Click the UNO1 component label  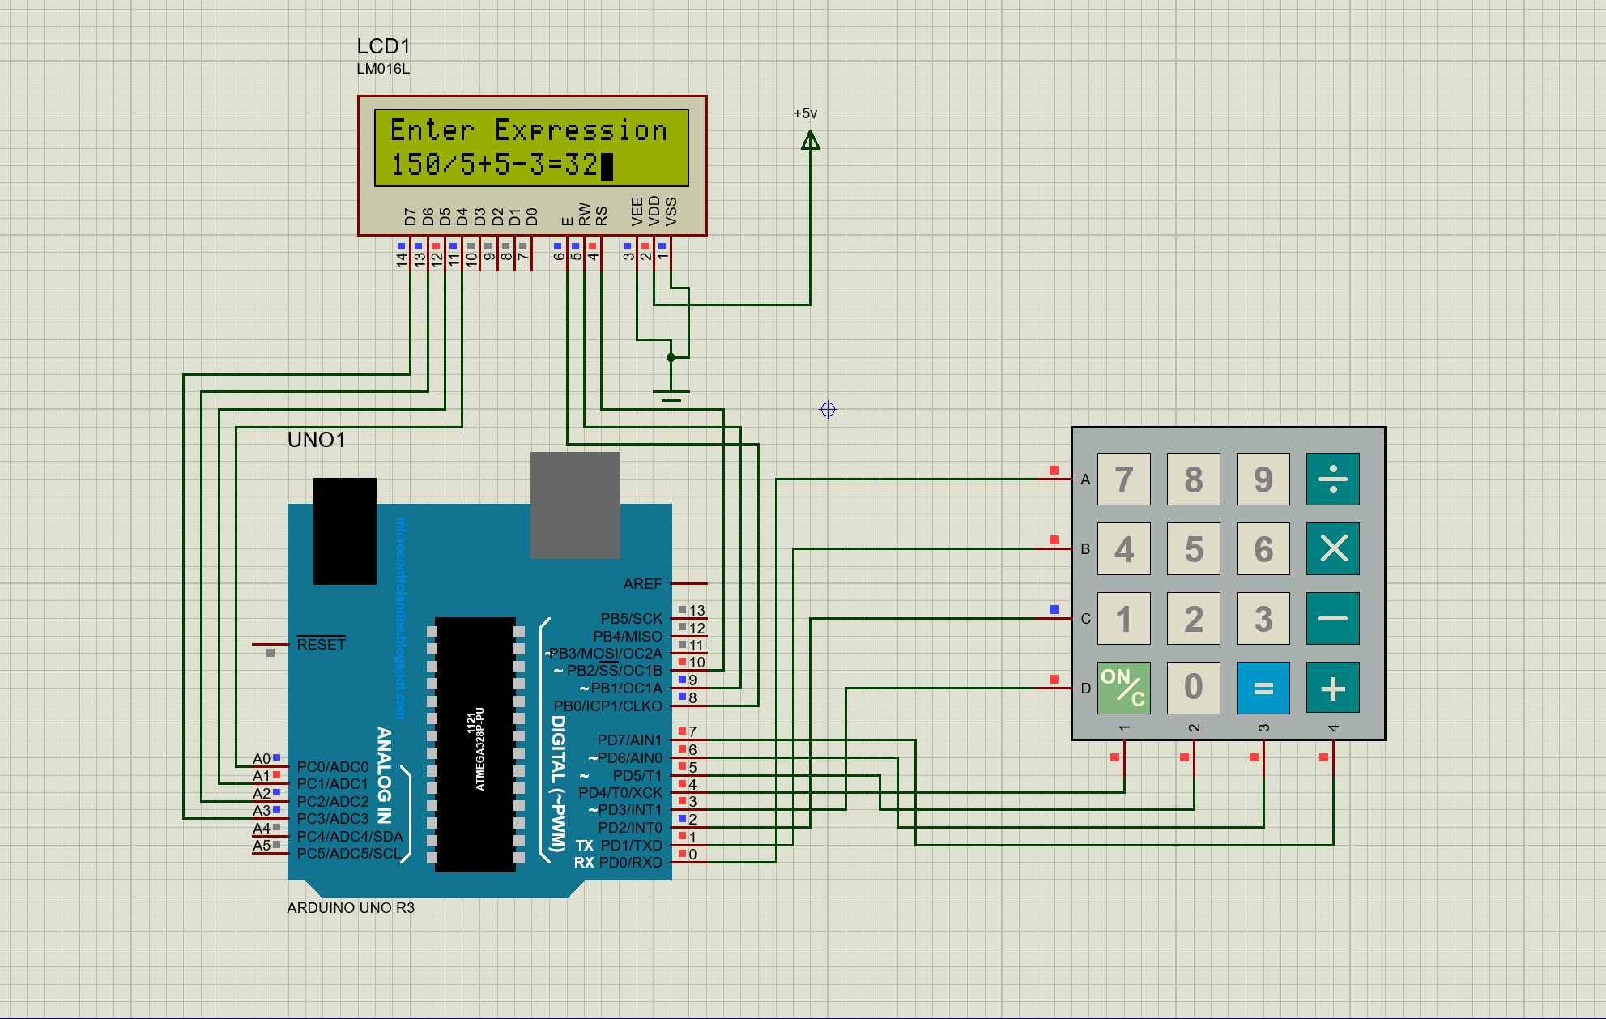click(x=316, y=440)
